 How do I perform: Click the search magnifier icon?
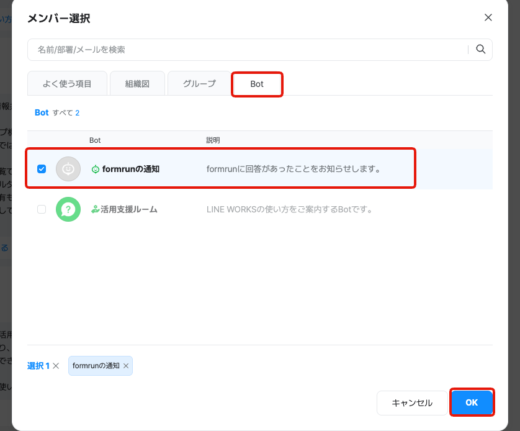click(x=480, y=50)
